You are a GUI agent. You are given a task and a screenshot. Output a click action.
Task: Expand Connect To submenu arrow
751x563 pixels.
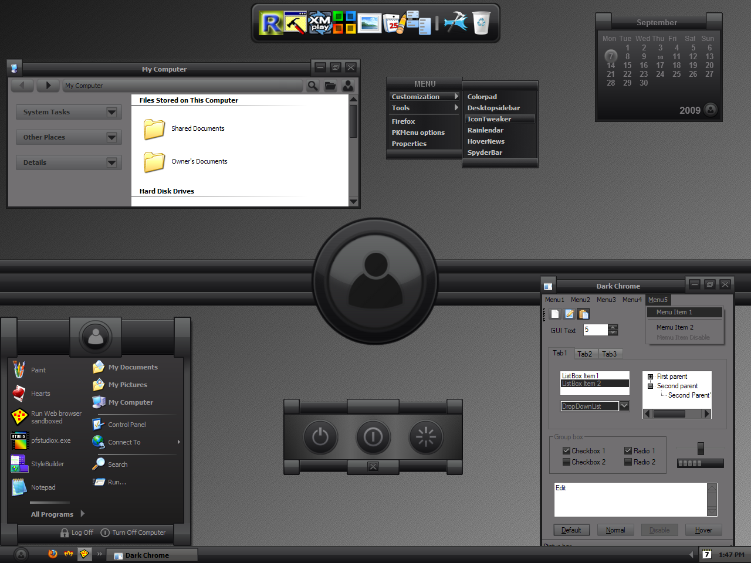tap(178, 442)
